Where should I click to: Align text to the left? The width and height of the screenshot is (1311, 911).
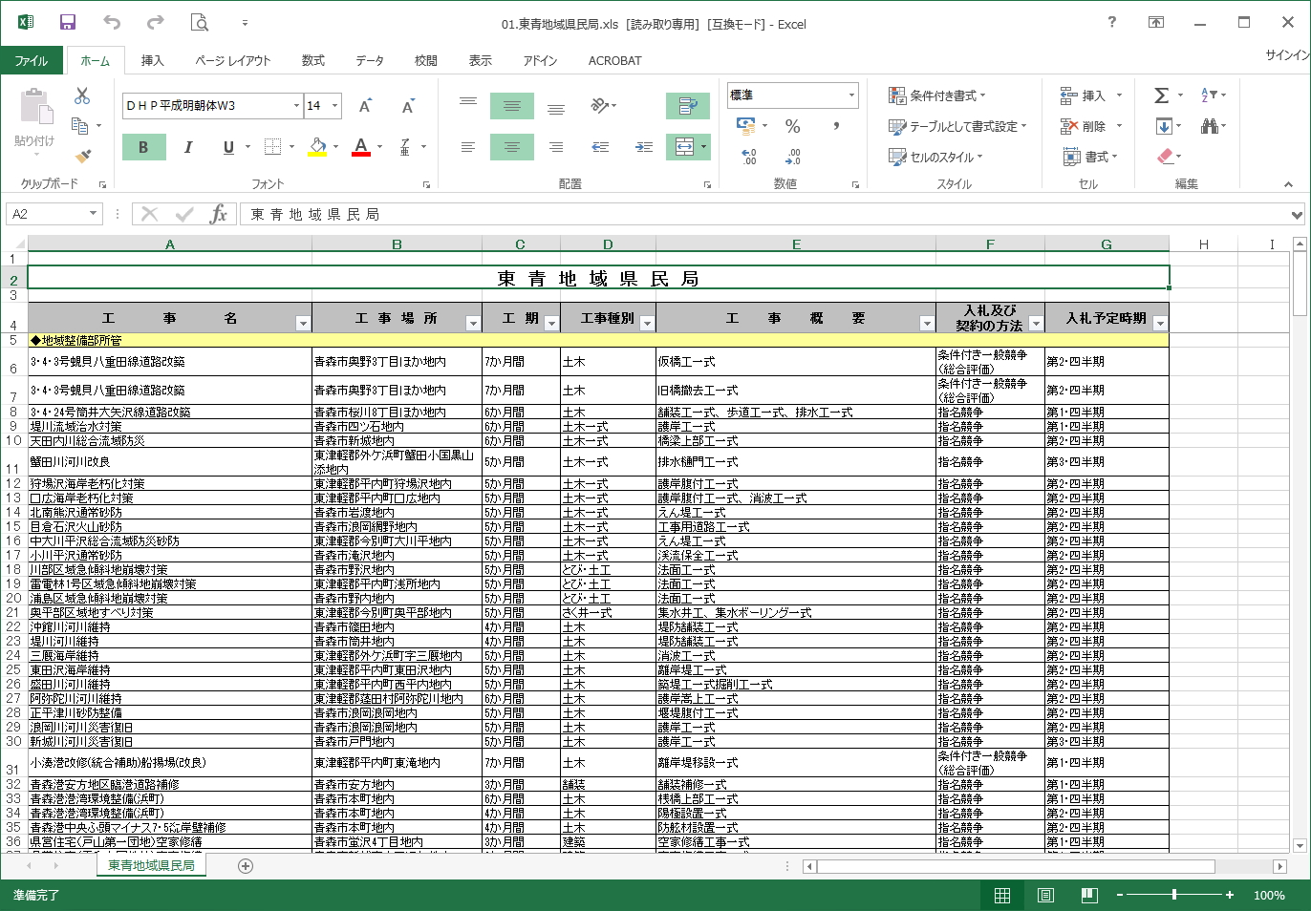pyautogui.click(x=468, y=147)
